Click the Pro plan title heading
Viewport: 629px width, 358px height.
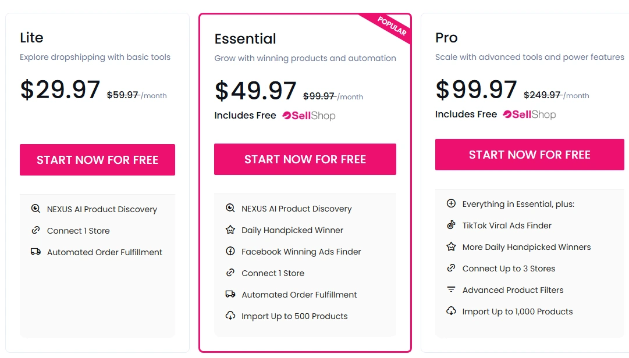446,38
